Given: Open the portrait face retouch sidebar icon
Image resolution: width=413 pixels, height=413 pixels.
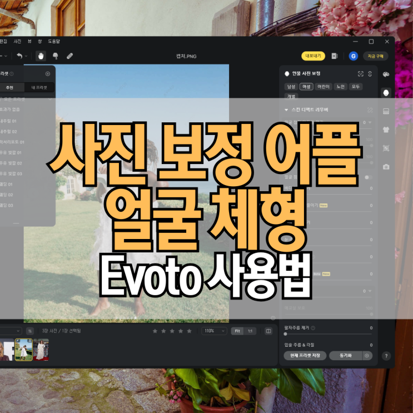Looking at the screenshot, I should coord(386,93).
